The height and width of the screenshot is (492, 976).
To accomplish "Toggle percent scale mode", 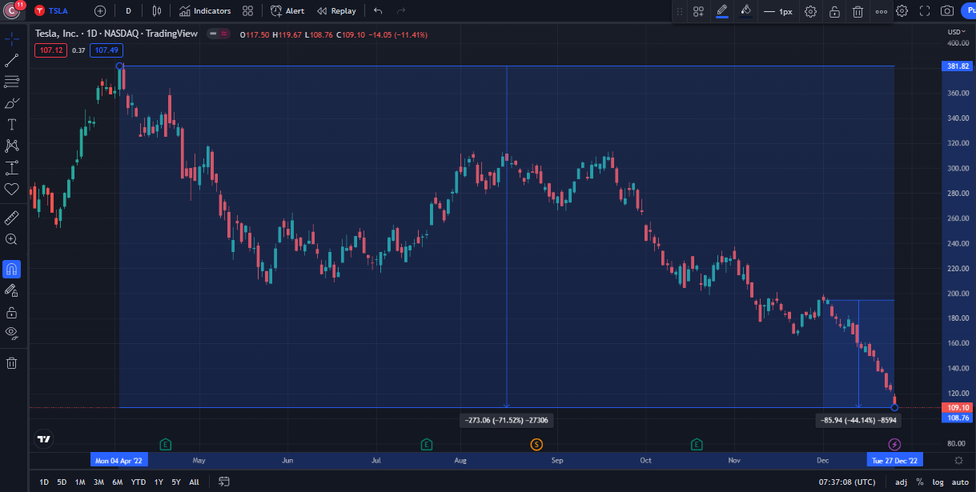I will 920,482.
